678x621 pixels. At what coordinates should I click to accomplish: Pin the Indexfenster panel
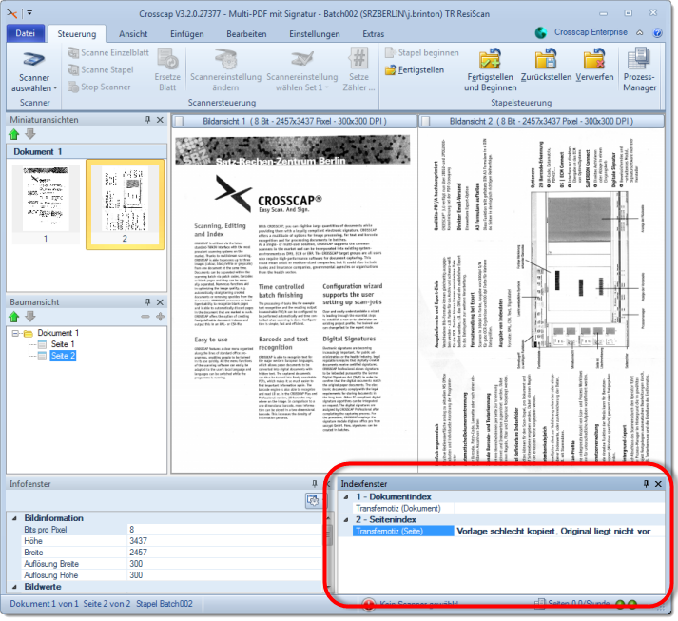644,484
